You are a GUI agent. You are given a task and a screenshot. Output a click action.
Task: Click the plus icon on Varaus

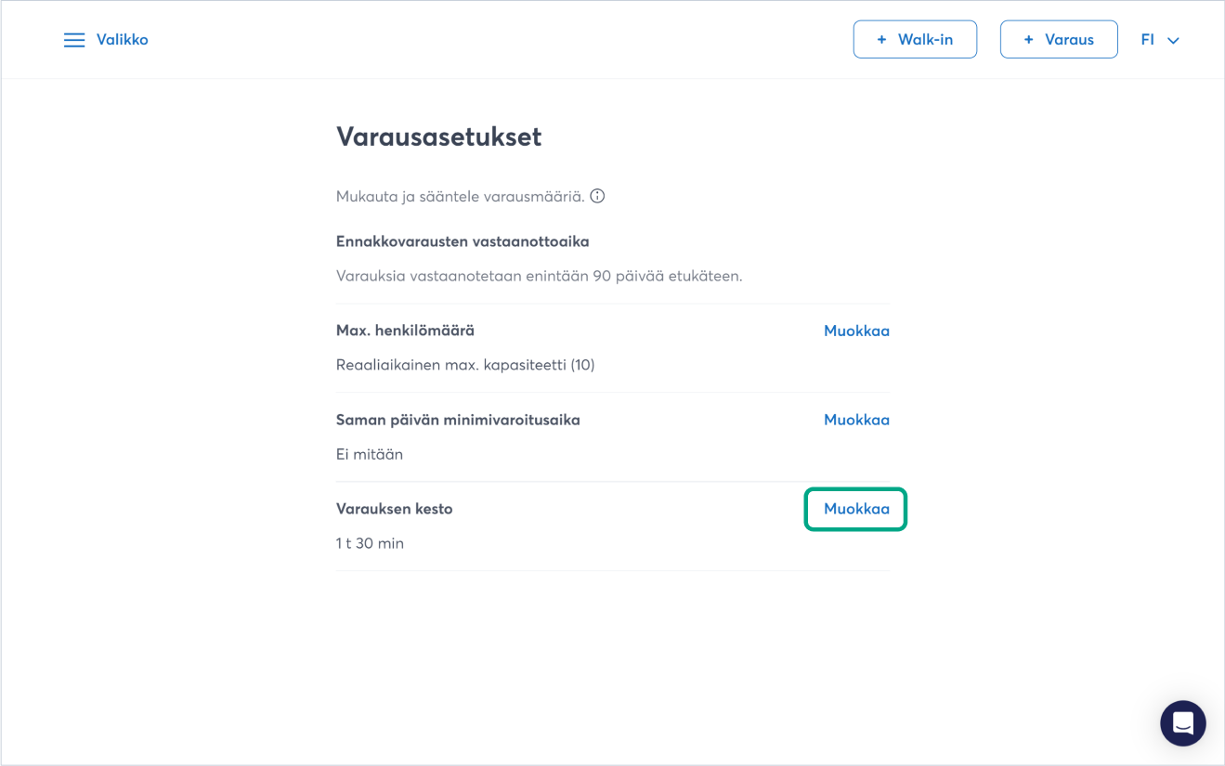pyautogui.click(x=1028, y=40)
